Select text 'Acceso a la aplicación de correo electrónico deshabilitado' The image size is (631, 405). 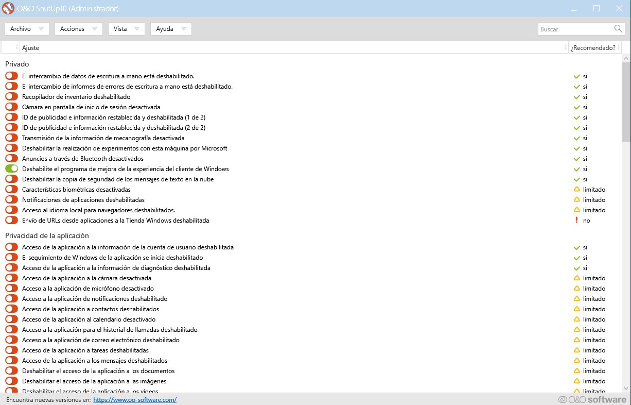tap(101, 340)
